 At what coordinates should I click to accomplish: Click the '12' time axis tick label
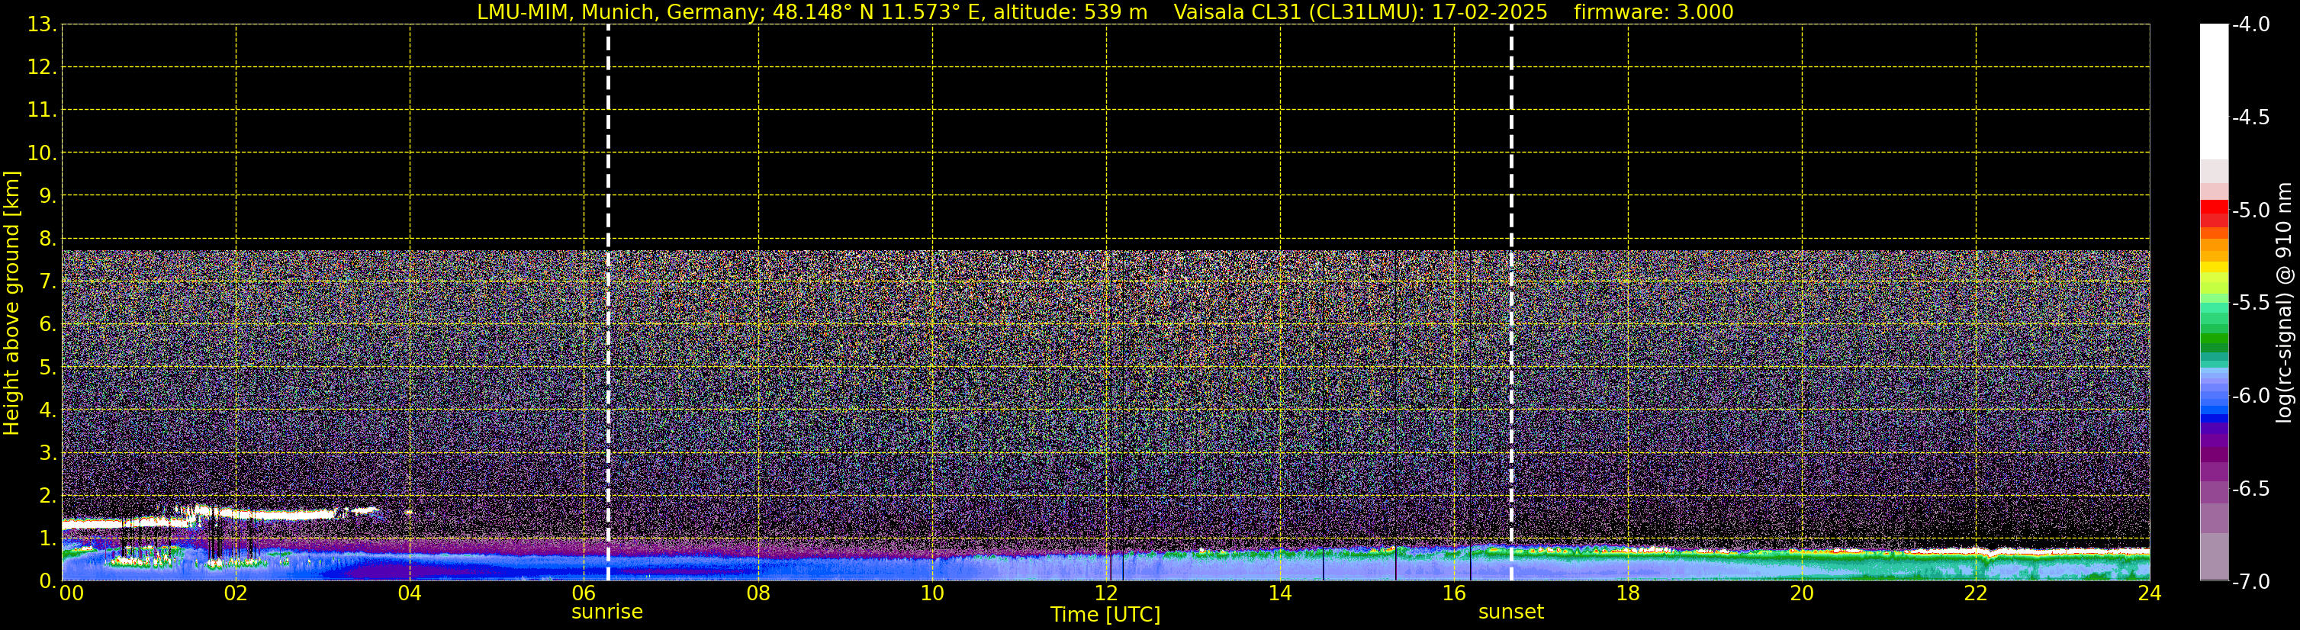tap(1106, 593)
